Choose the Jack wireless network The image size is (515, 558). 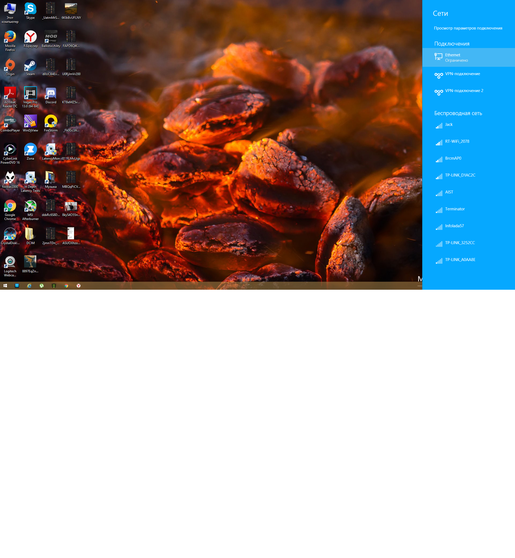(449, 124)
